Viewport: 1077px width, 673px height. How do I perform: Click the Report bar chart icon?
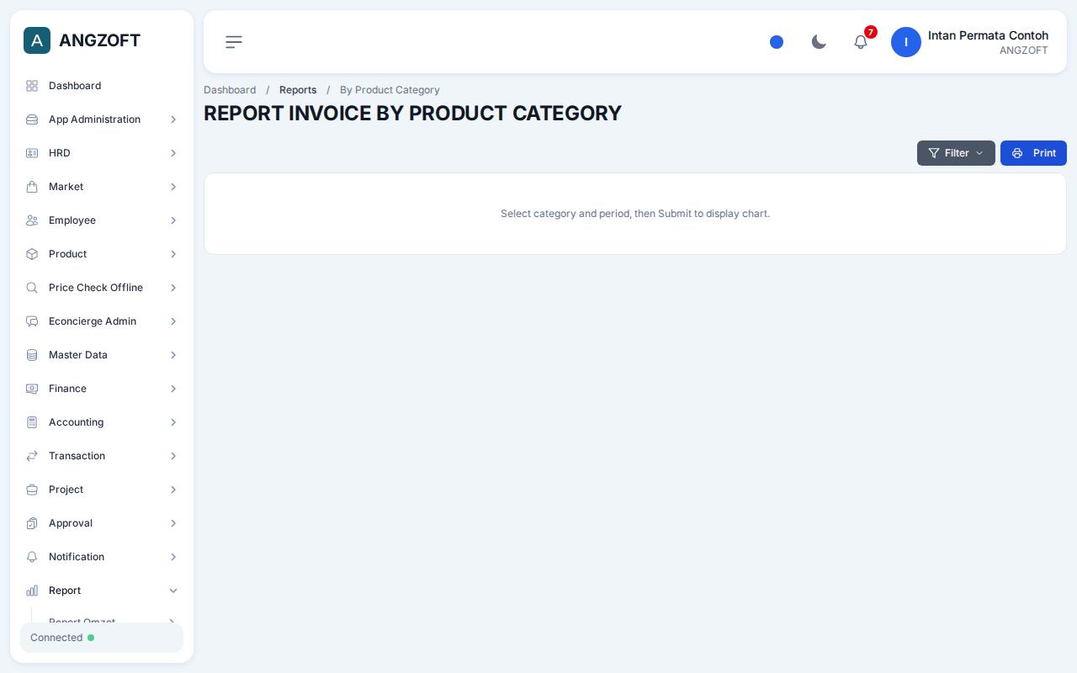click(x=32, y=591)
